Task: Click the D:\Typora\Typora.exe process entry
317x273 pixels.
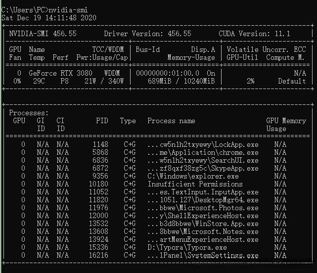Action: coord(187,247)
